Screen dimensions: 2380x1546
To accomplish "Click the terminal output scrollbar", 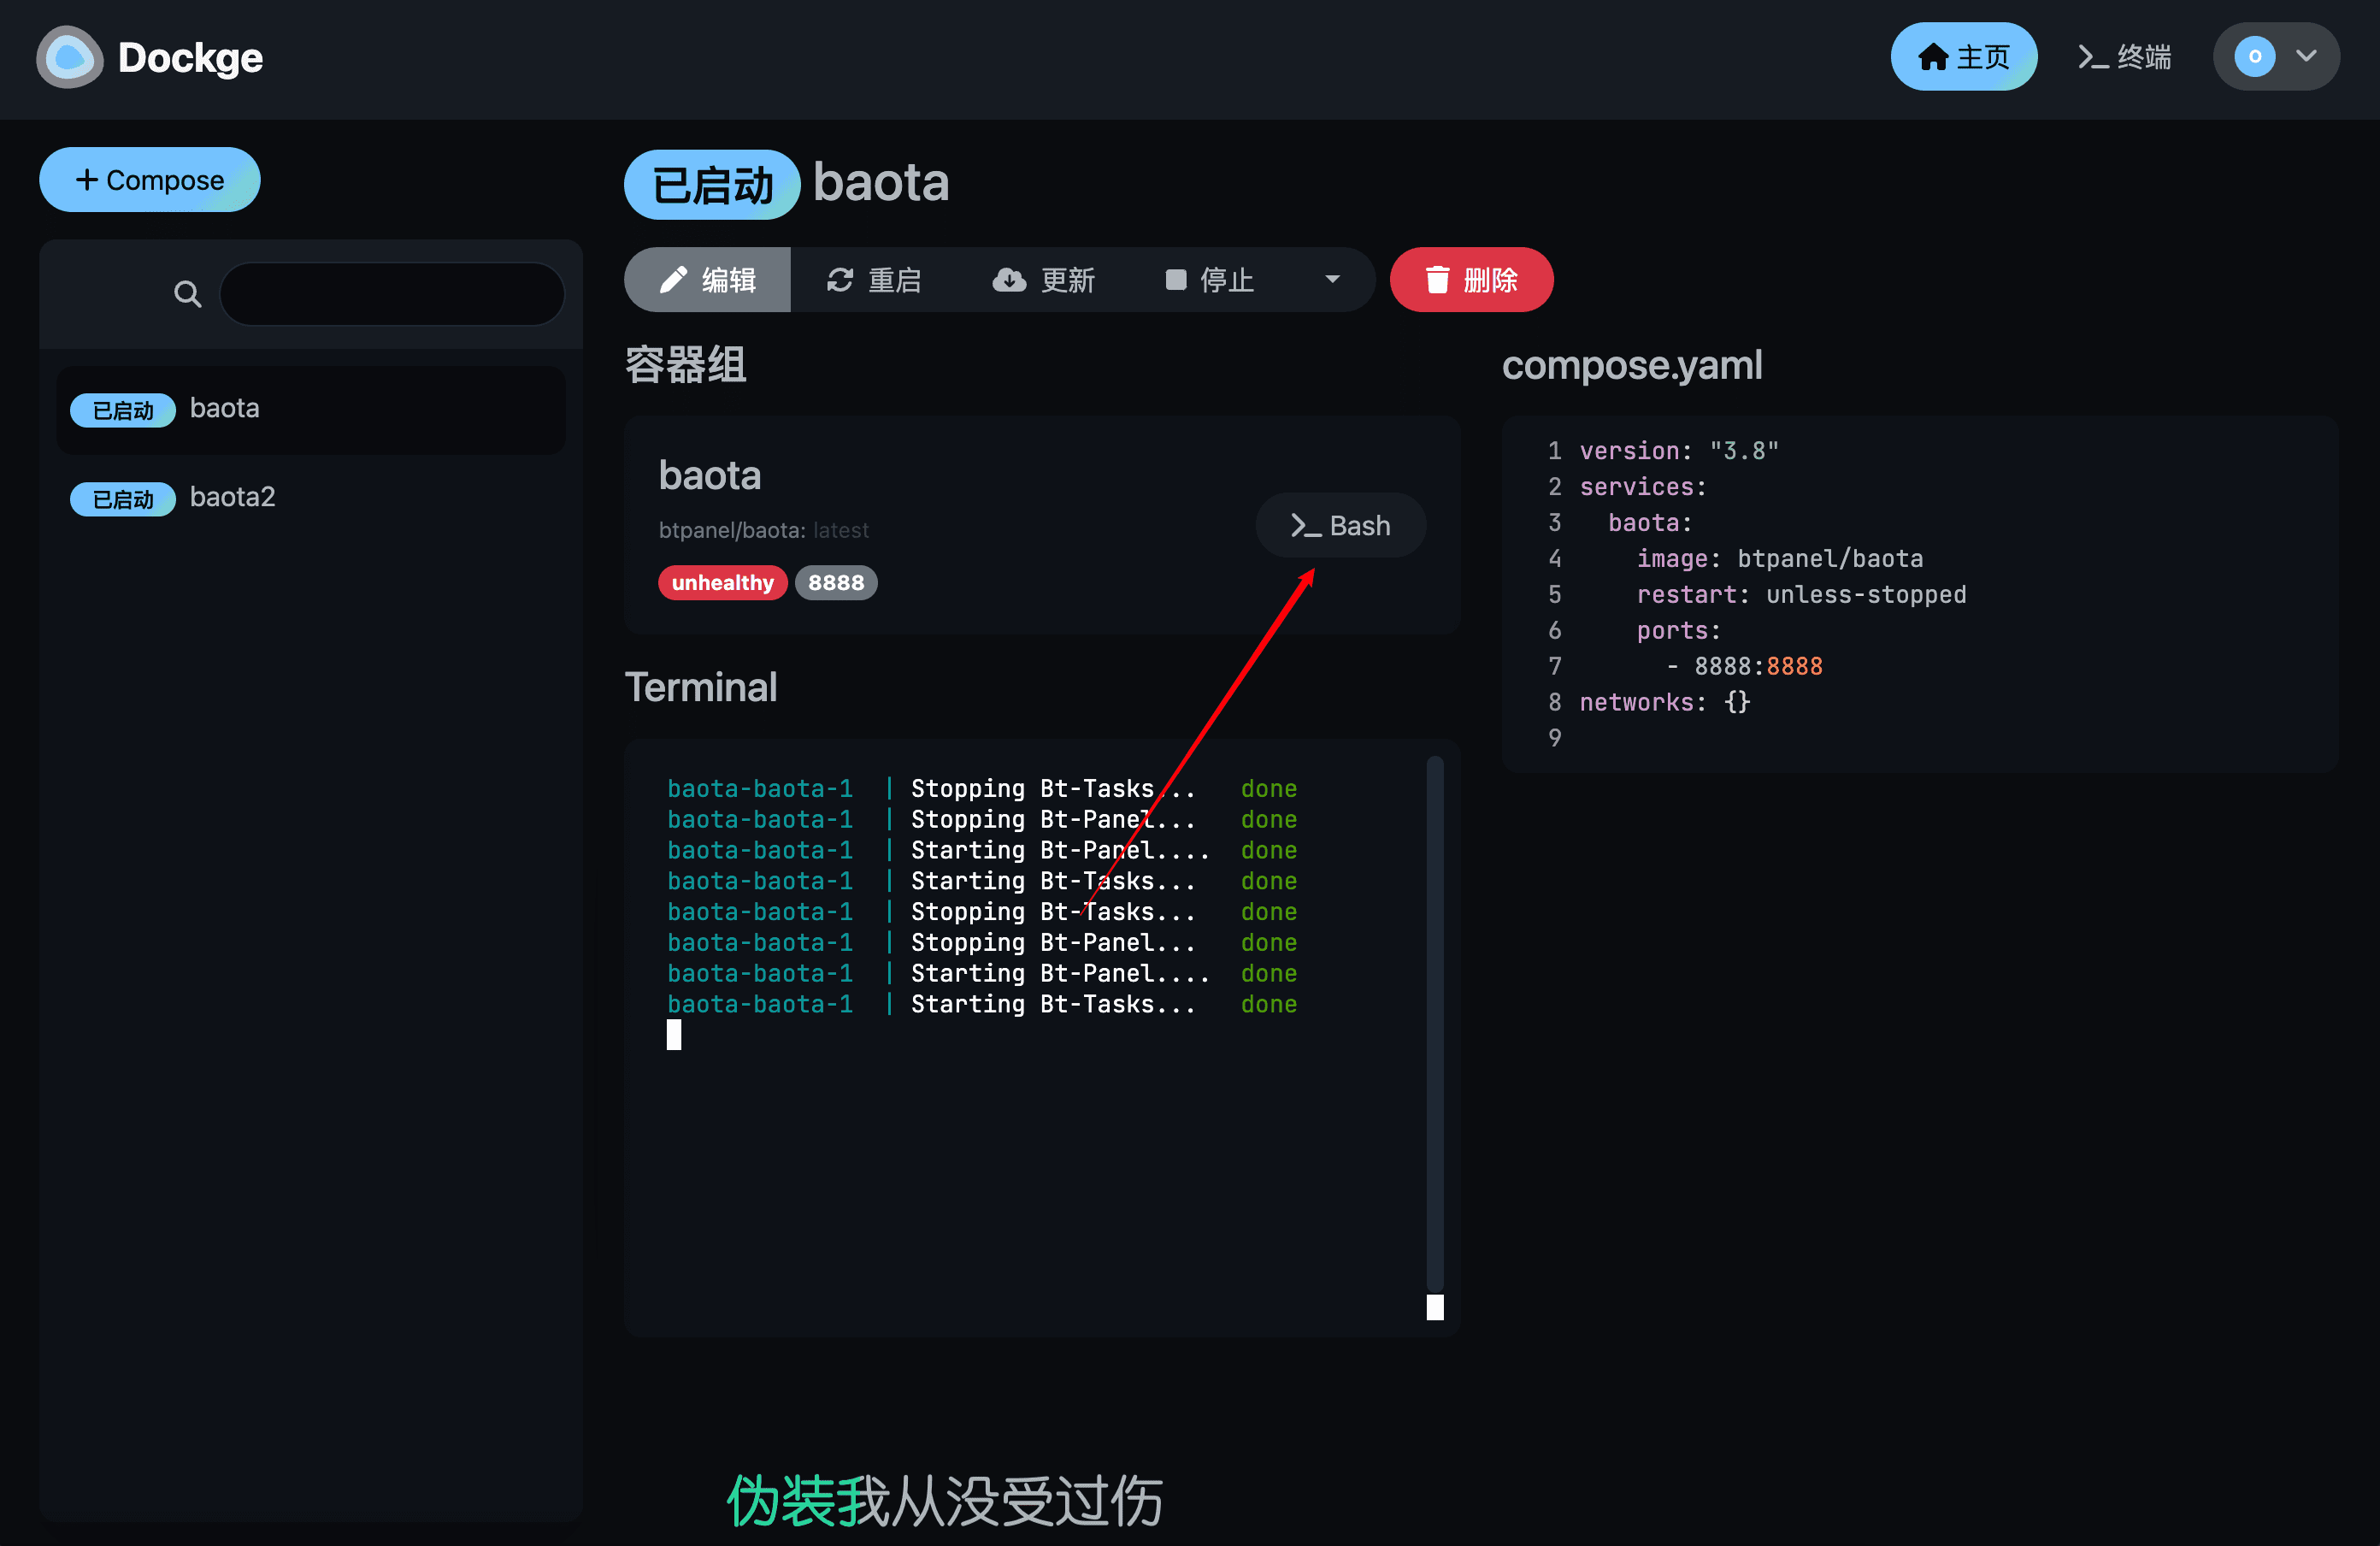I will click(1434, 1025).
